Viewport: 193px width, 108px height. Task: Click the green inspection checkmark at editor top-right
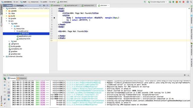coord(189,8)
